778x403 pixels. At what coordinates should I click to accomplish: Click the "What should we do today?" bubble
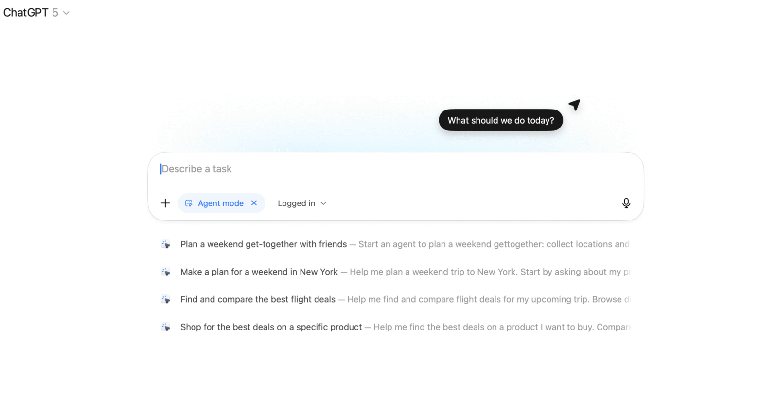coord(501,120)
